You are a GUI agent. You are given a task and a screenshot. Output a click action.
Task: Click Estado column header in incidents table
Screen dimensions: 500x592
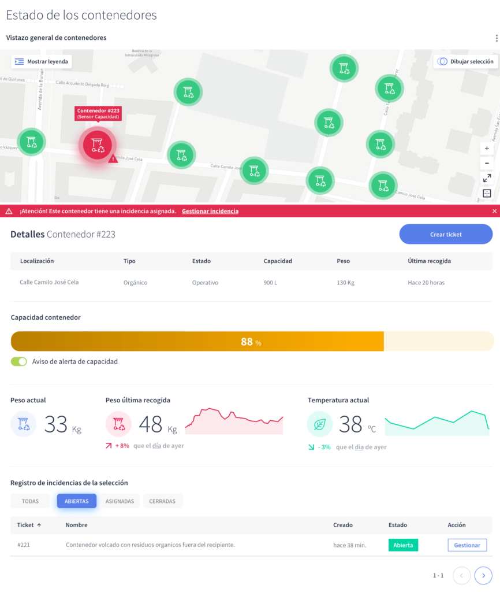[x=398, y=525]
